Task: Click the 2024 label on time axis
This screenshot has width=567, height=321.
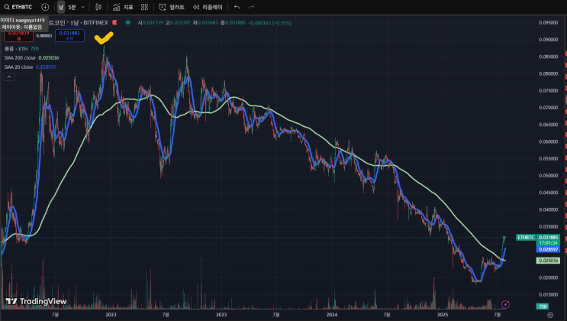Action: [x=332, y=314]
